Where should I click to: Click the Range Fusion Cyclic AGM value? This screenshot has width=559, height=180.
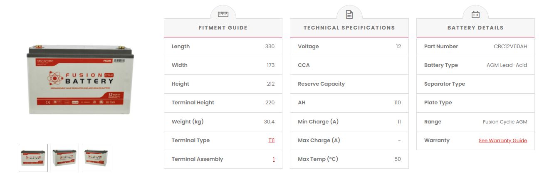(x=505, y=122)
